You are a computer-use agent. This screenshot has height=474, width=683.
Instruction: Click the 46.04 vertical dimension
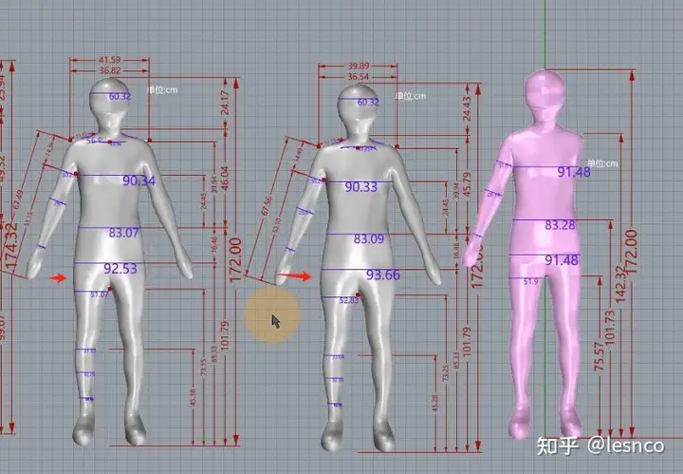225,178
